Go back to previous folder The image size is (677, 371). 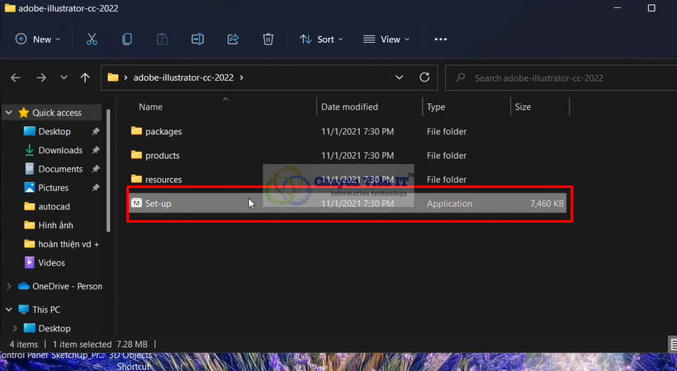coord(15,77)
